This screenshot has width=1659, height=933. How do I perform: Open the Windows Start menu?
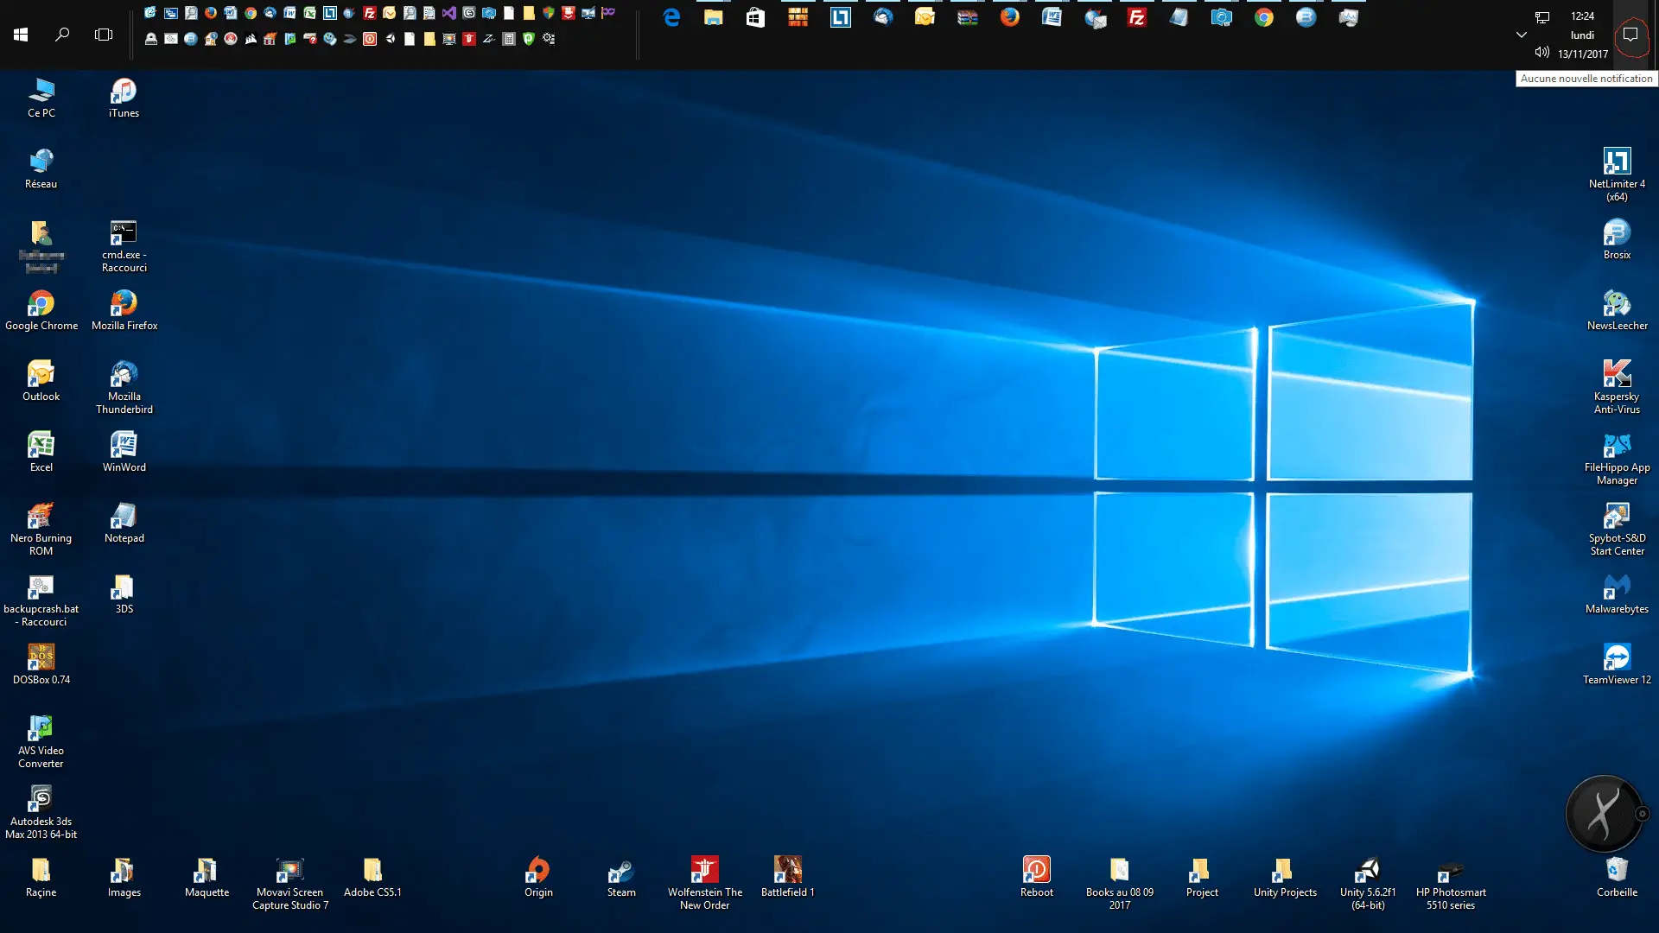[21, 35]
